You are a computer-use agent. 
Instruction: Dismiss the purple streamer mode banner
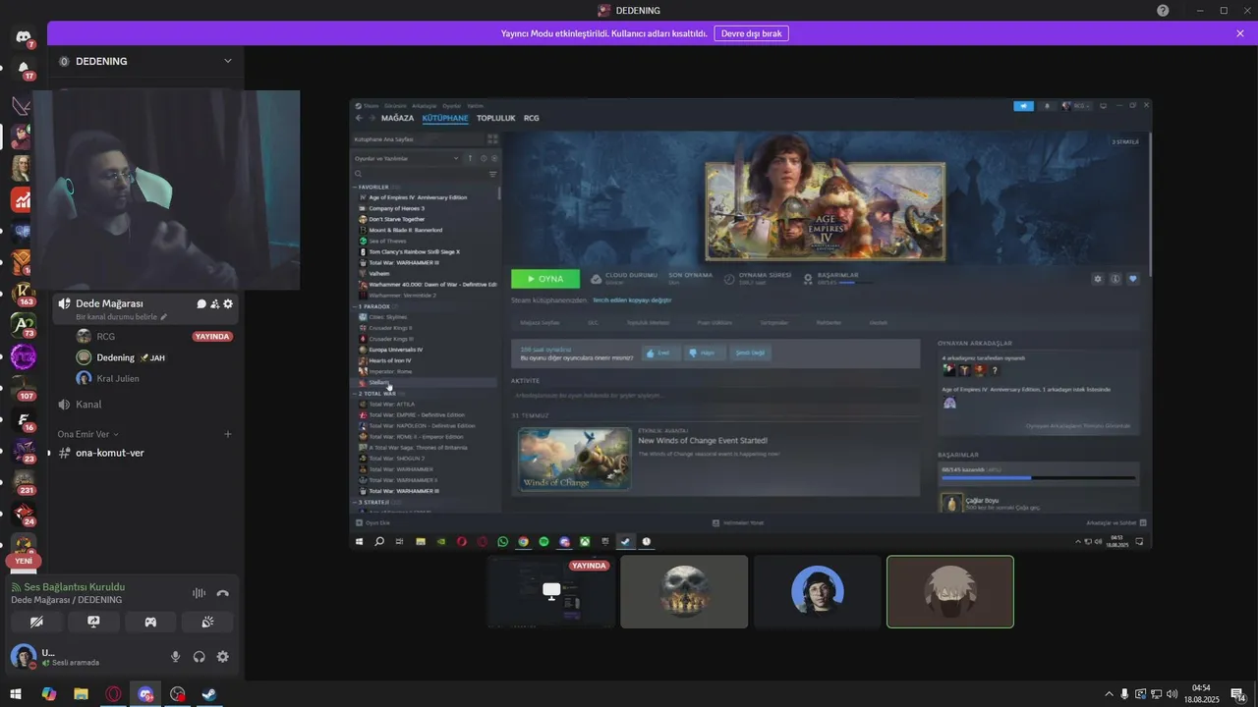(x=1240, y=33)
